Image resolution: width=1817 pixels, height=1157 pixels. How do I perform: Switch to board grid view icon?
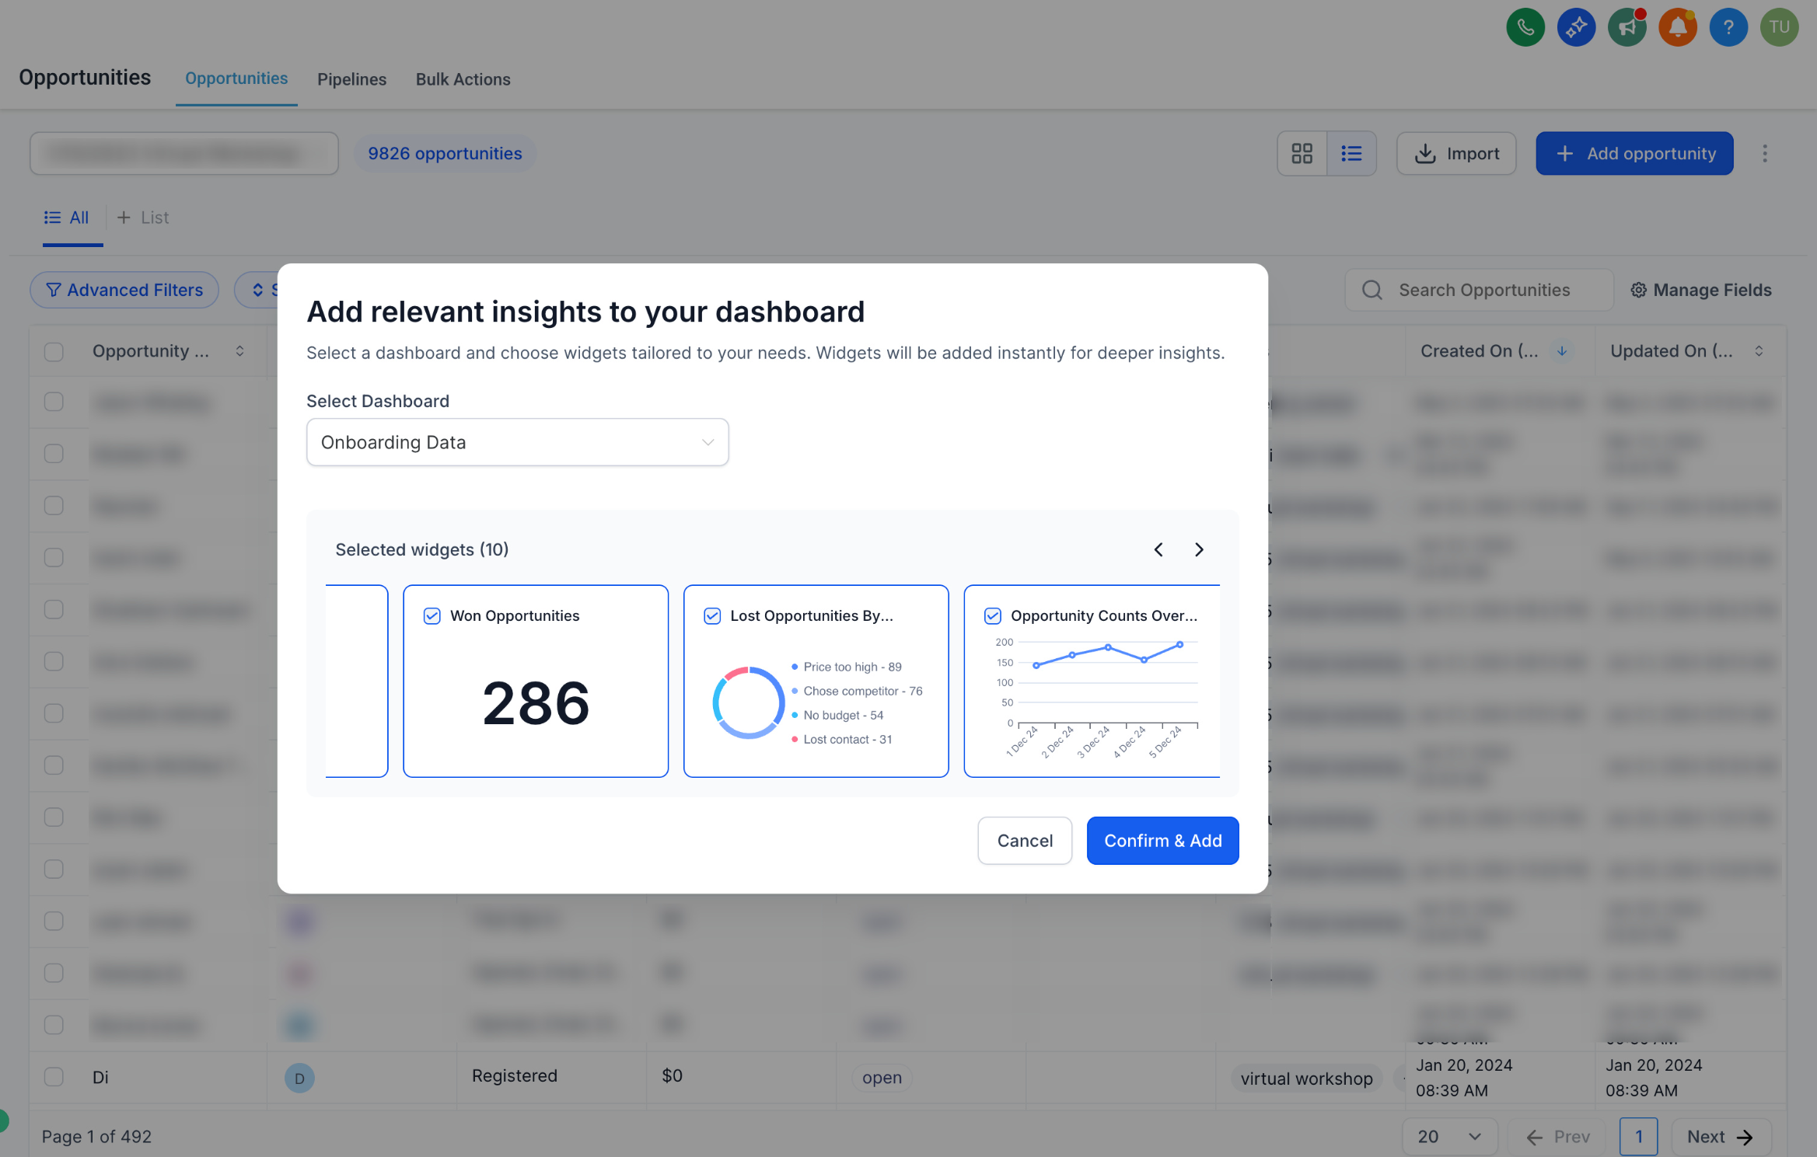click(1302, 153)
